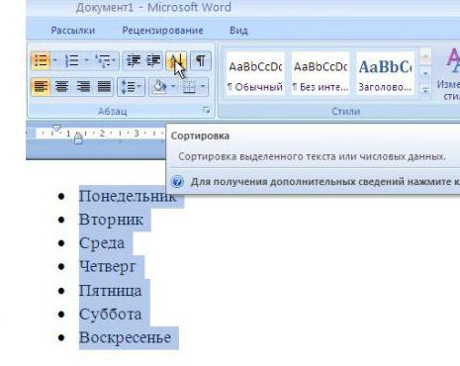The width and height of the screenshot is (460, 366).
Task: Align text to the right
Action: tap(83, 87)
